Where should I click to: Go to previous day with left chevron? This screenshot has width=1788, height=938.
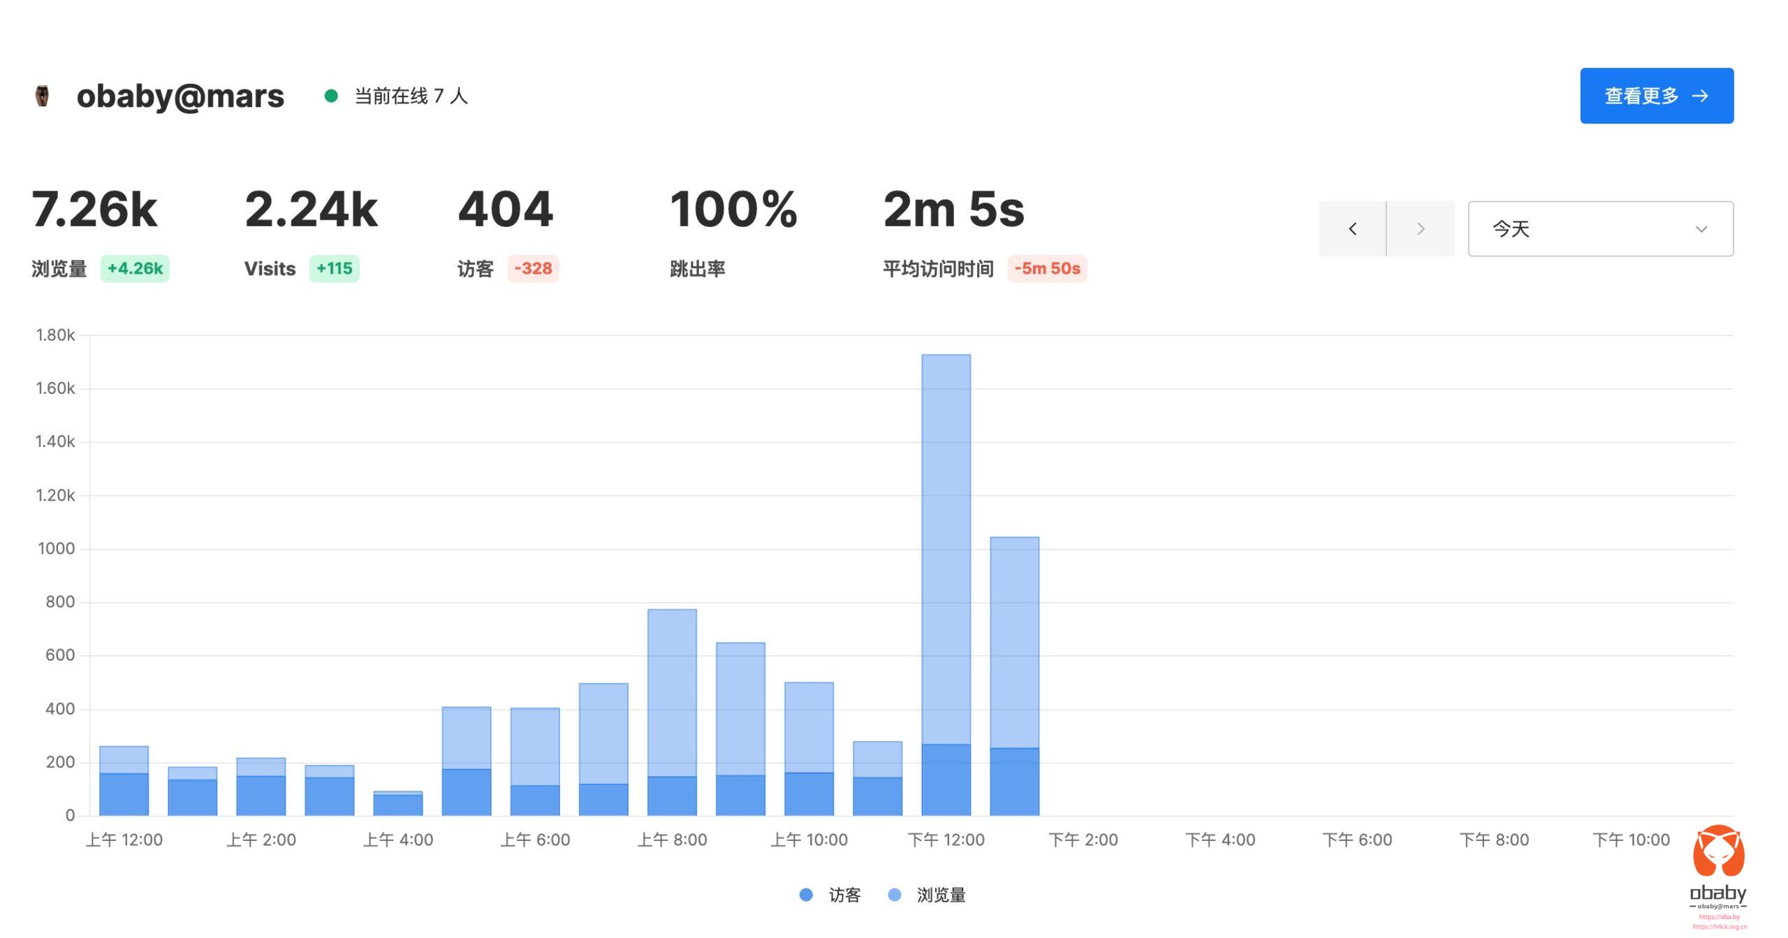coord(1352,229)
